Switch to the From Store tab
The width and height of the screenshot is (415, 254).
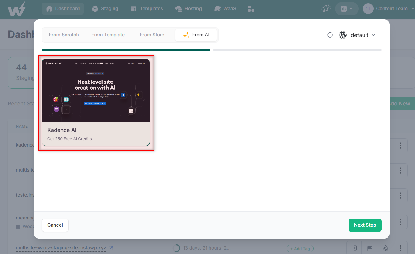pos(152,35)
